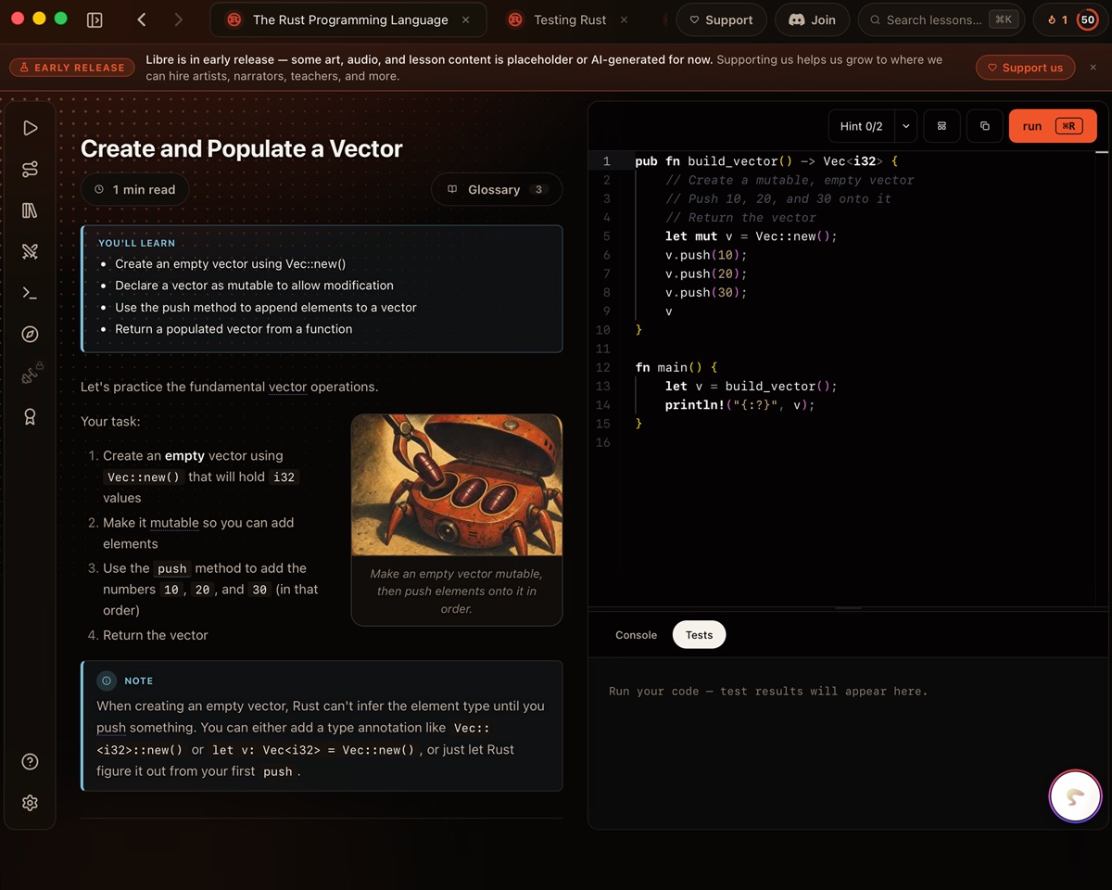
Task: Open the Glossary panel
Action: (496, 189)
